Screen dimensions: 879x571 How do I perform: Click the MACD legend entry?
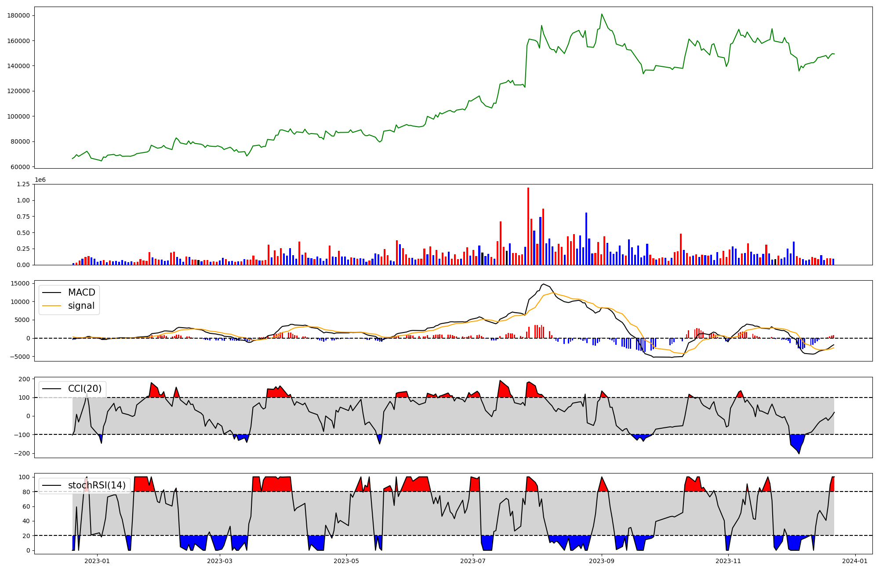click(x=81, y=293)
